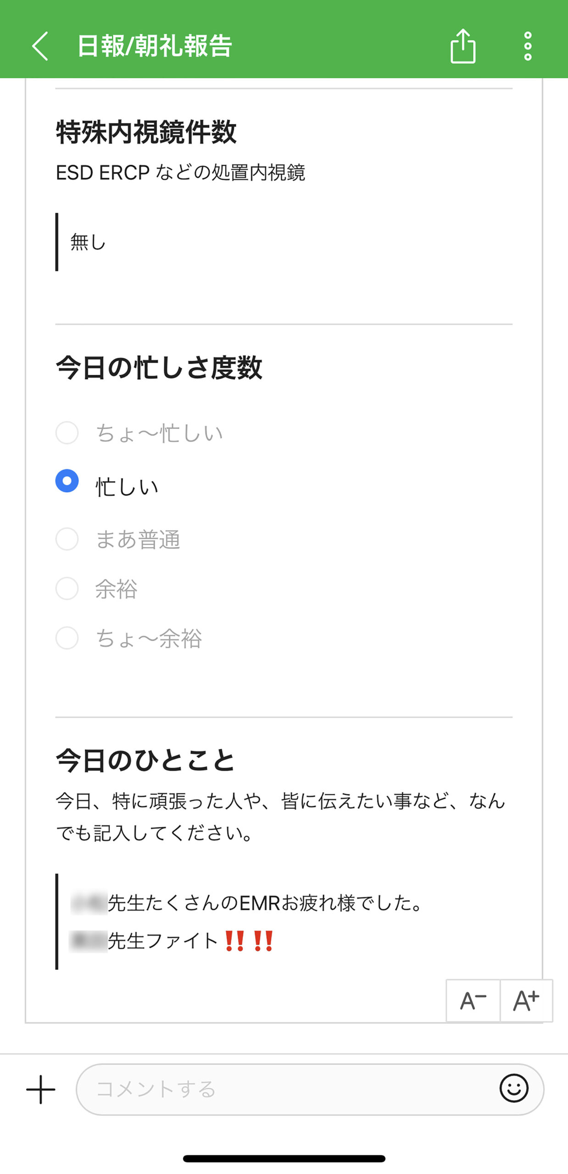
Task: Select the 忙しい radio option
Action: [x=67, y=481]
